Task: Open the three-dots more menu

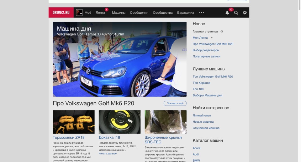Action: [x=201, y=12]
